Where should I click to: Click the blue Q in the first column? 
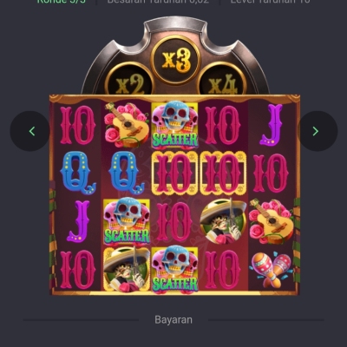pos(78,173)
